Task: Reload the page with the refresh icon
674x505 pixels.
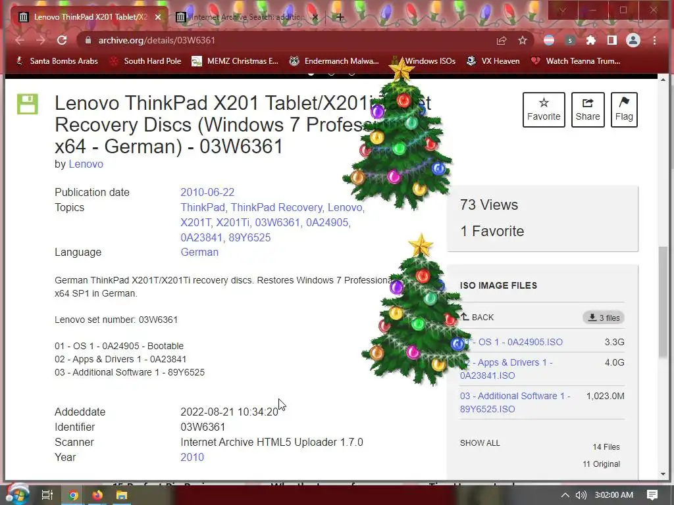Action: pyautogui.click(x=62, y=40)
